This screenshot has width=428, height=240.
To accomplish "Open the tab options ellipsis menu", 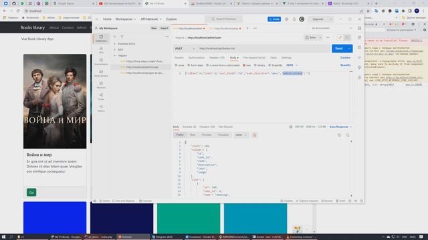I will coord(255,28).
